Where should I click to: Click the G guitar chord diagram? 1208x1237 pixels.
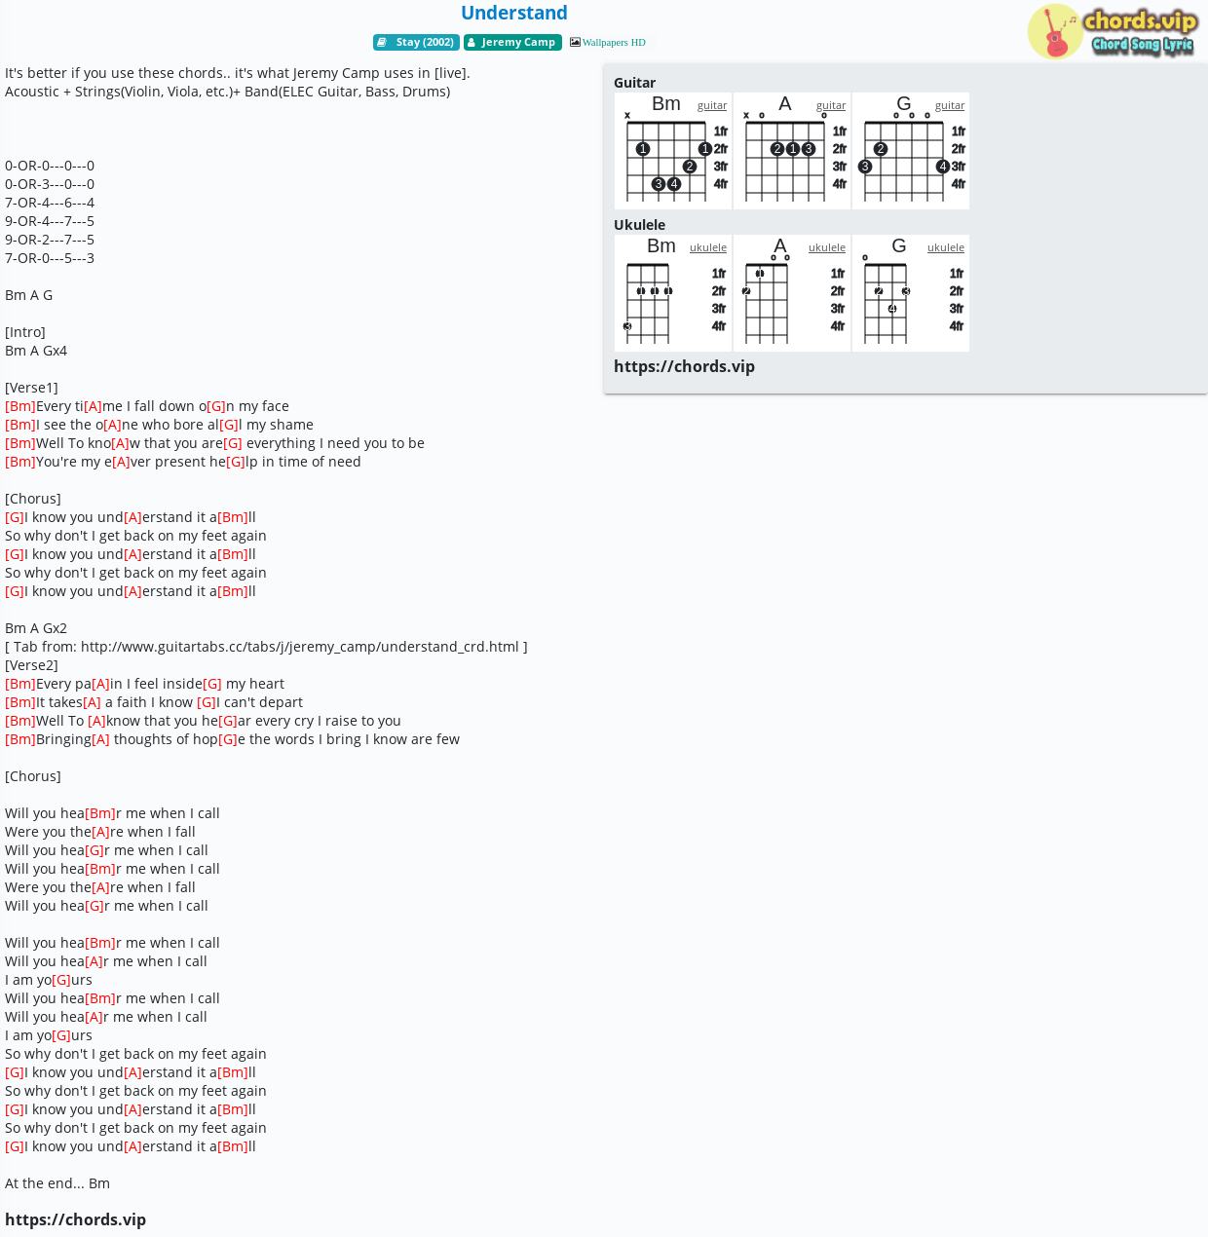tap(911, 151)
